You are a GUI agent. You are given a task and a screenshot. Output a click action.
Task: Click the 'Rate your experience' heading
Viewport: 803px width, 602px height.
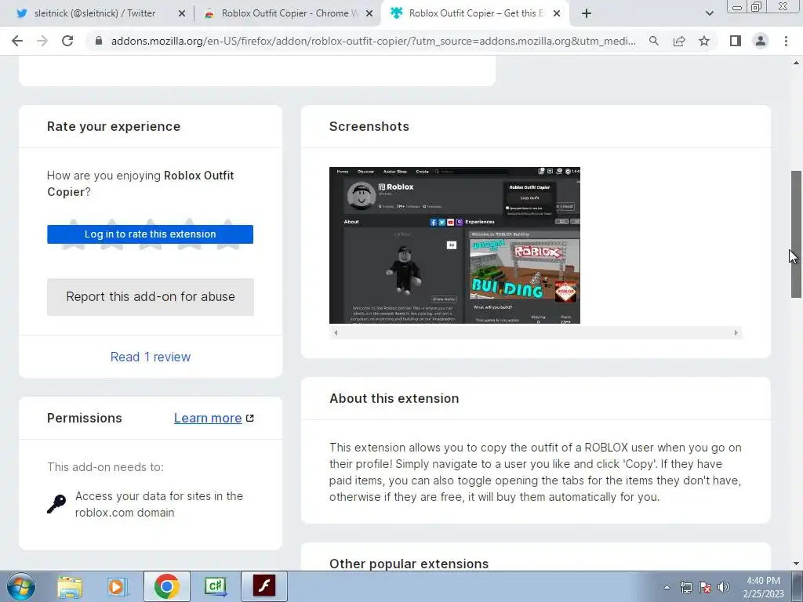click(x=114, y=126)
